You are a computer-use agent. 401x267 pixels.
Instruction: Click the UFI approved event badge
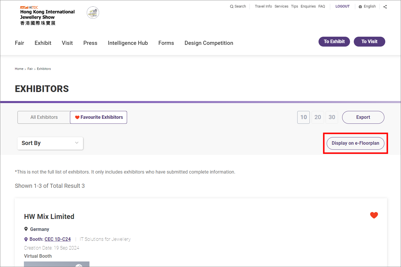[93, 13]
